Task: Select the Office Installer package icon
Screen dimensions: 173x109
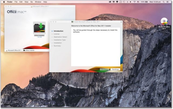Action: click(39, 28)
